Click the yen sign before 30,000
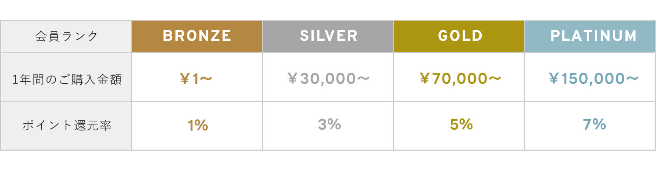Image resolution: width=656 pixels, height=170 pixels. click(292, 79)
